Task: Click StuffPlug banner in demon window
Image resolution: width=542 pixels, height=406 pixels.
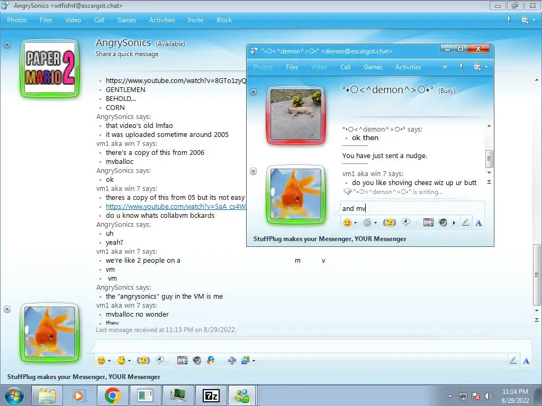Action: tap(330, 239)
